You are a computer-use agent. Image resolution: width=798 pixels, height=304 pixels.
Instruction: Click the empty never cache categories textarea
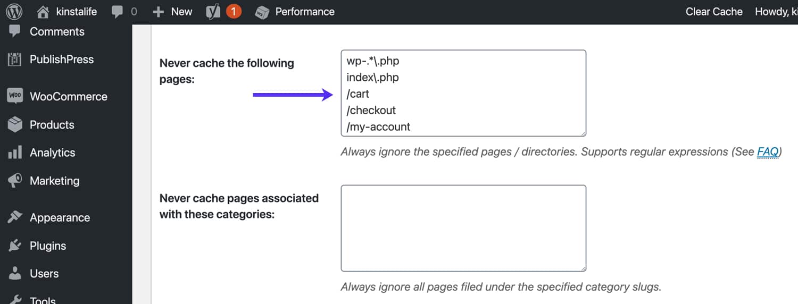[x=463, y=228]
